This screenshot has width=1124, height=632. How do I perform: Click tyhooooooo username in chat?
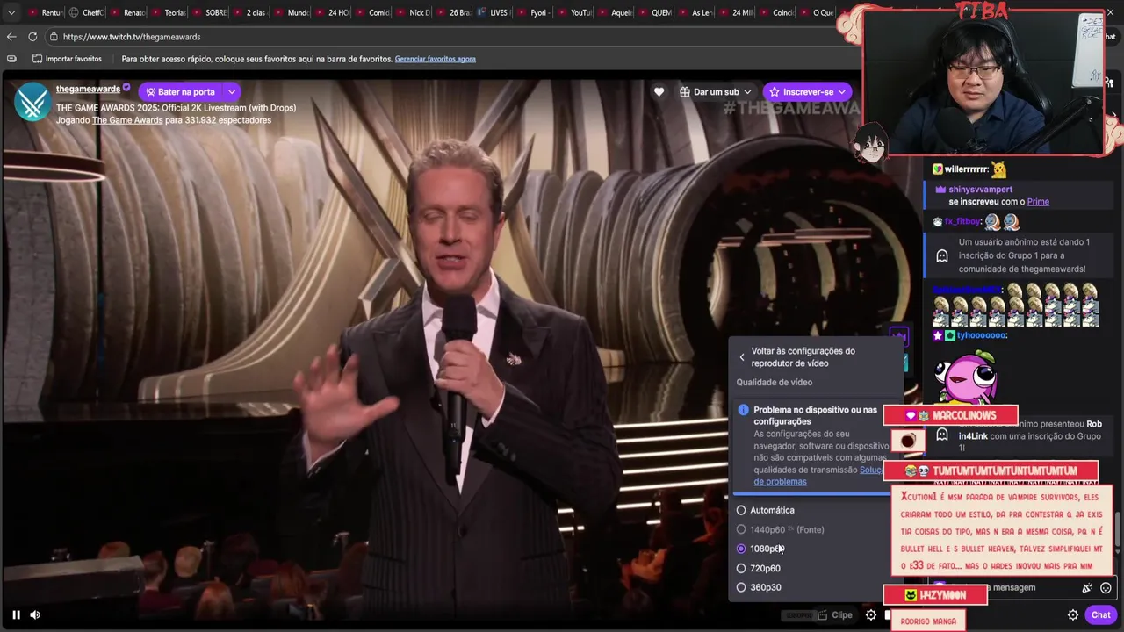(x=982, y=335)
